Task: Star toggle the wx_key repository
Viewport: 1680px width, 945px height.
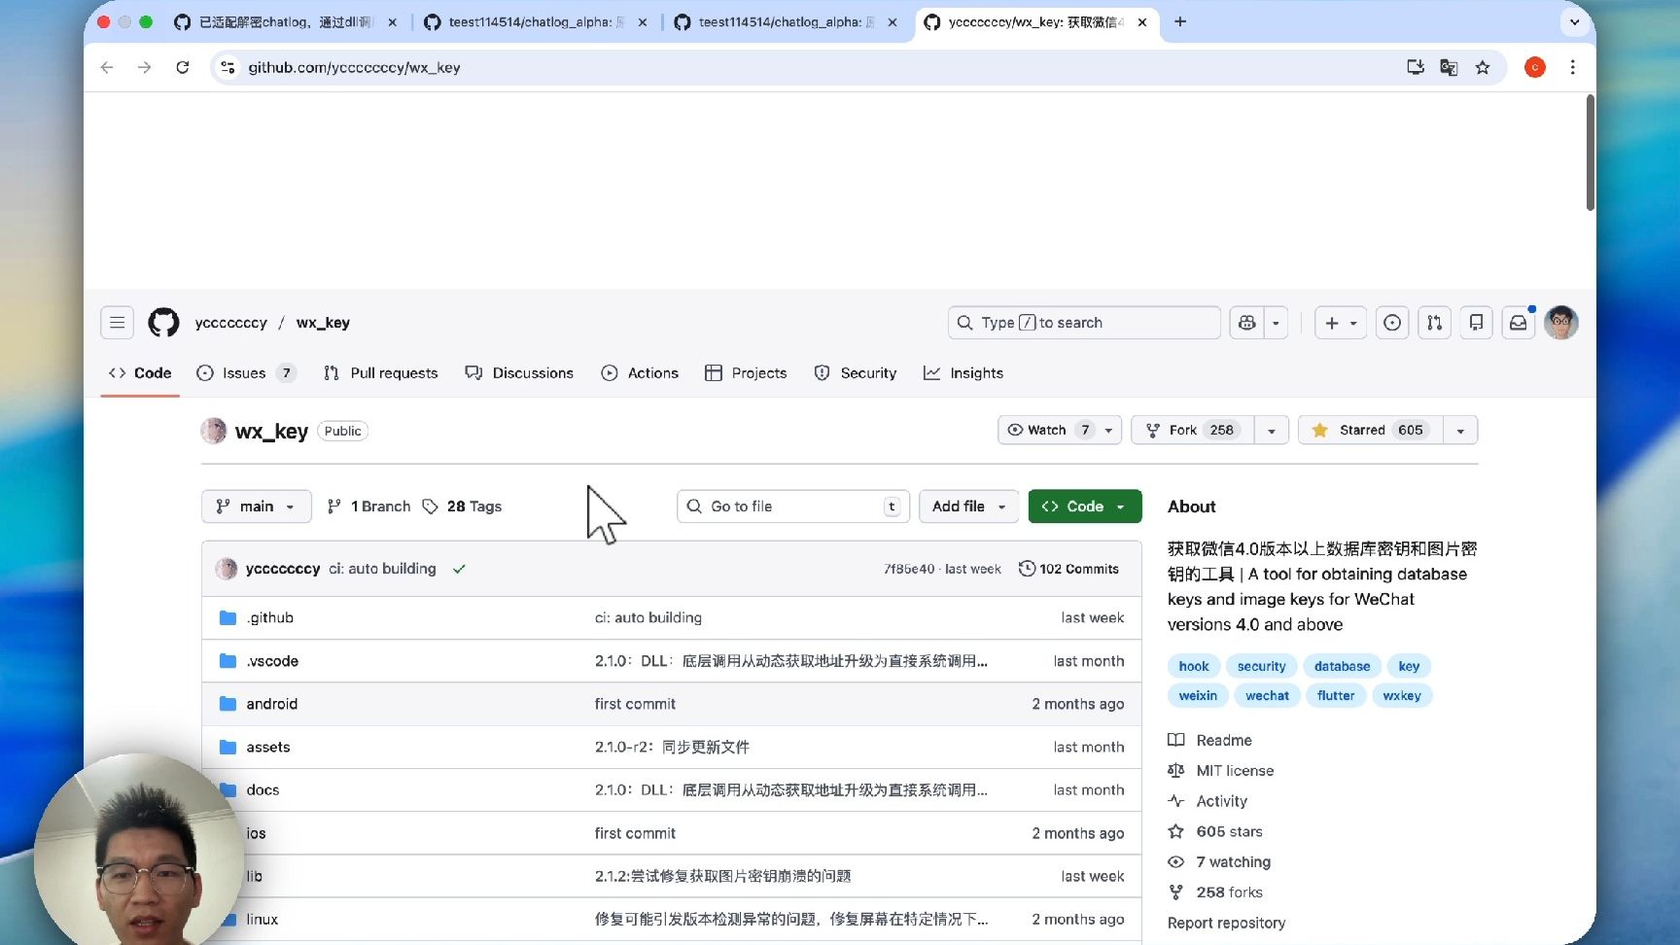Action: [x=1373, y=430]
